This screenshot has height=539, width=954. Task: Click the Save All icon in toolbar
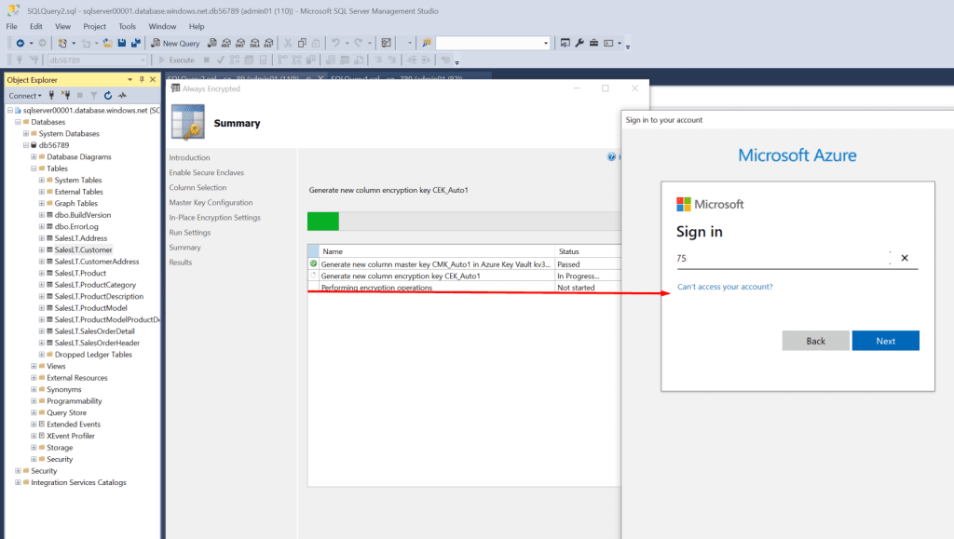[135, 43]
